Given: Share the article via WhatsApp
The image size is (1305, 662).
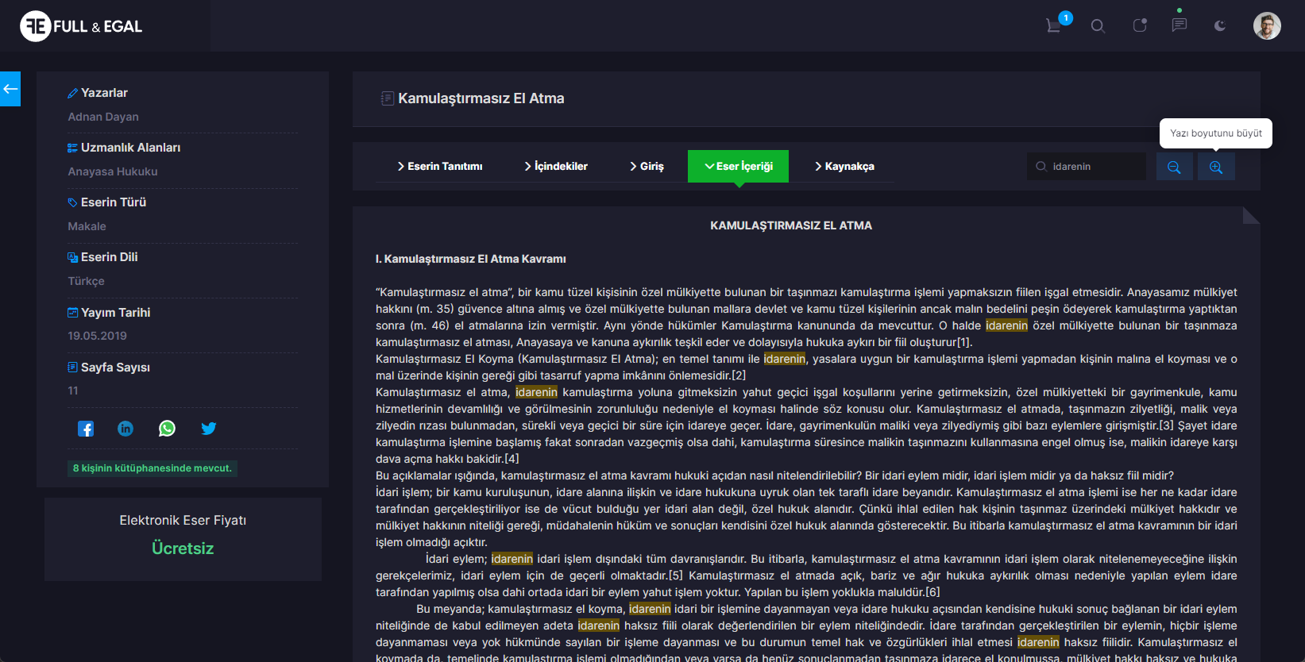Looking at the screenshot, I should point(167,429).
